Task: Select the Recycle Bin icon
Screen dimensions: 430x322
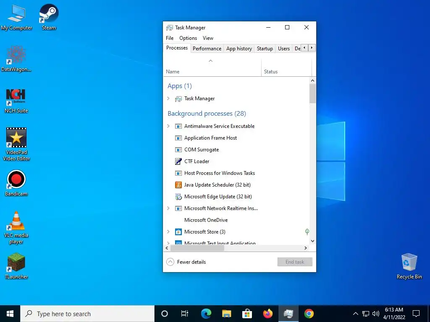Action: [409, 266]
